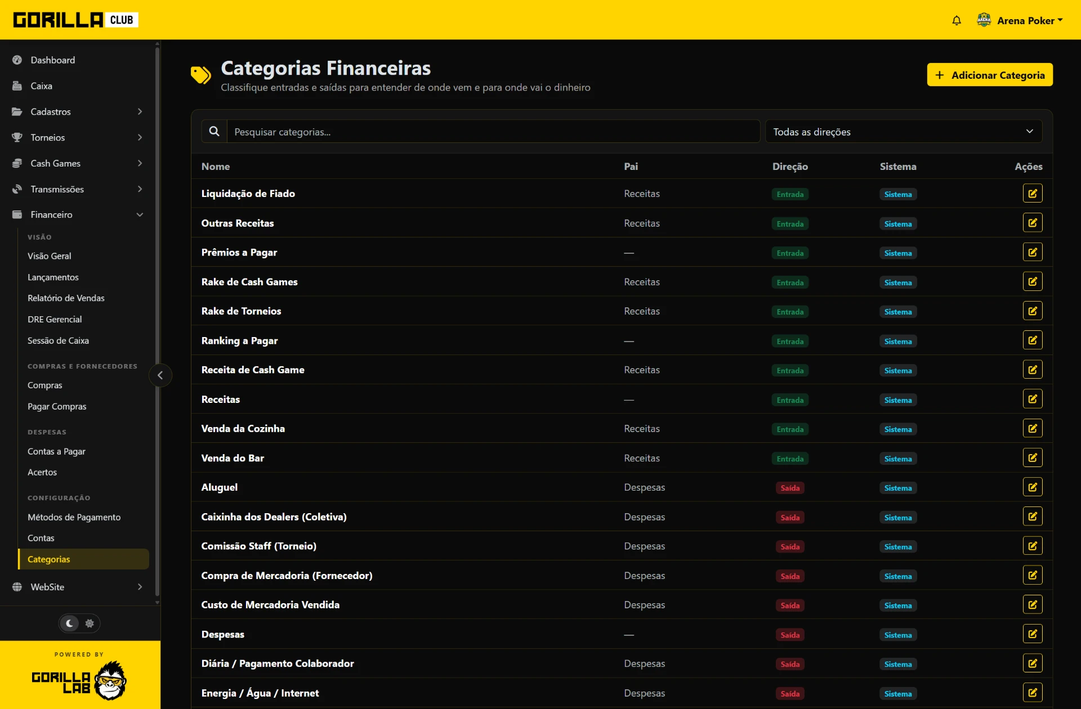Screen dimensions: 1081x709
Task: Open Contas under Configuração
Action: click(x=41, y=538)
